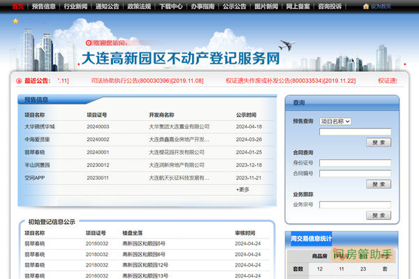Open presale project 空间APP
This screenshot has width=419, height=279.
35,178
